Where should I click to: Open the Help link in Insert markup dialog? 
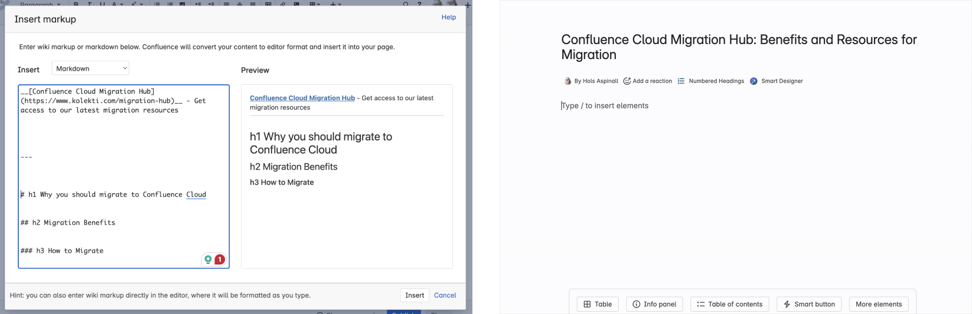449,17
